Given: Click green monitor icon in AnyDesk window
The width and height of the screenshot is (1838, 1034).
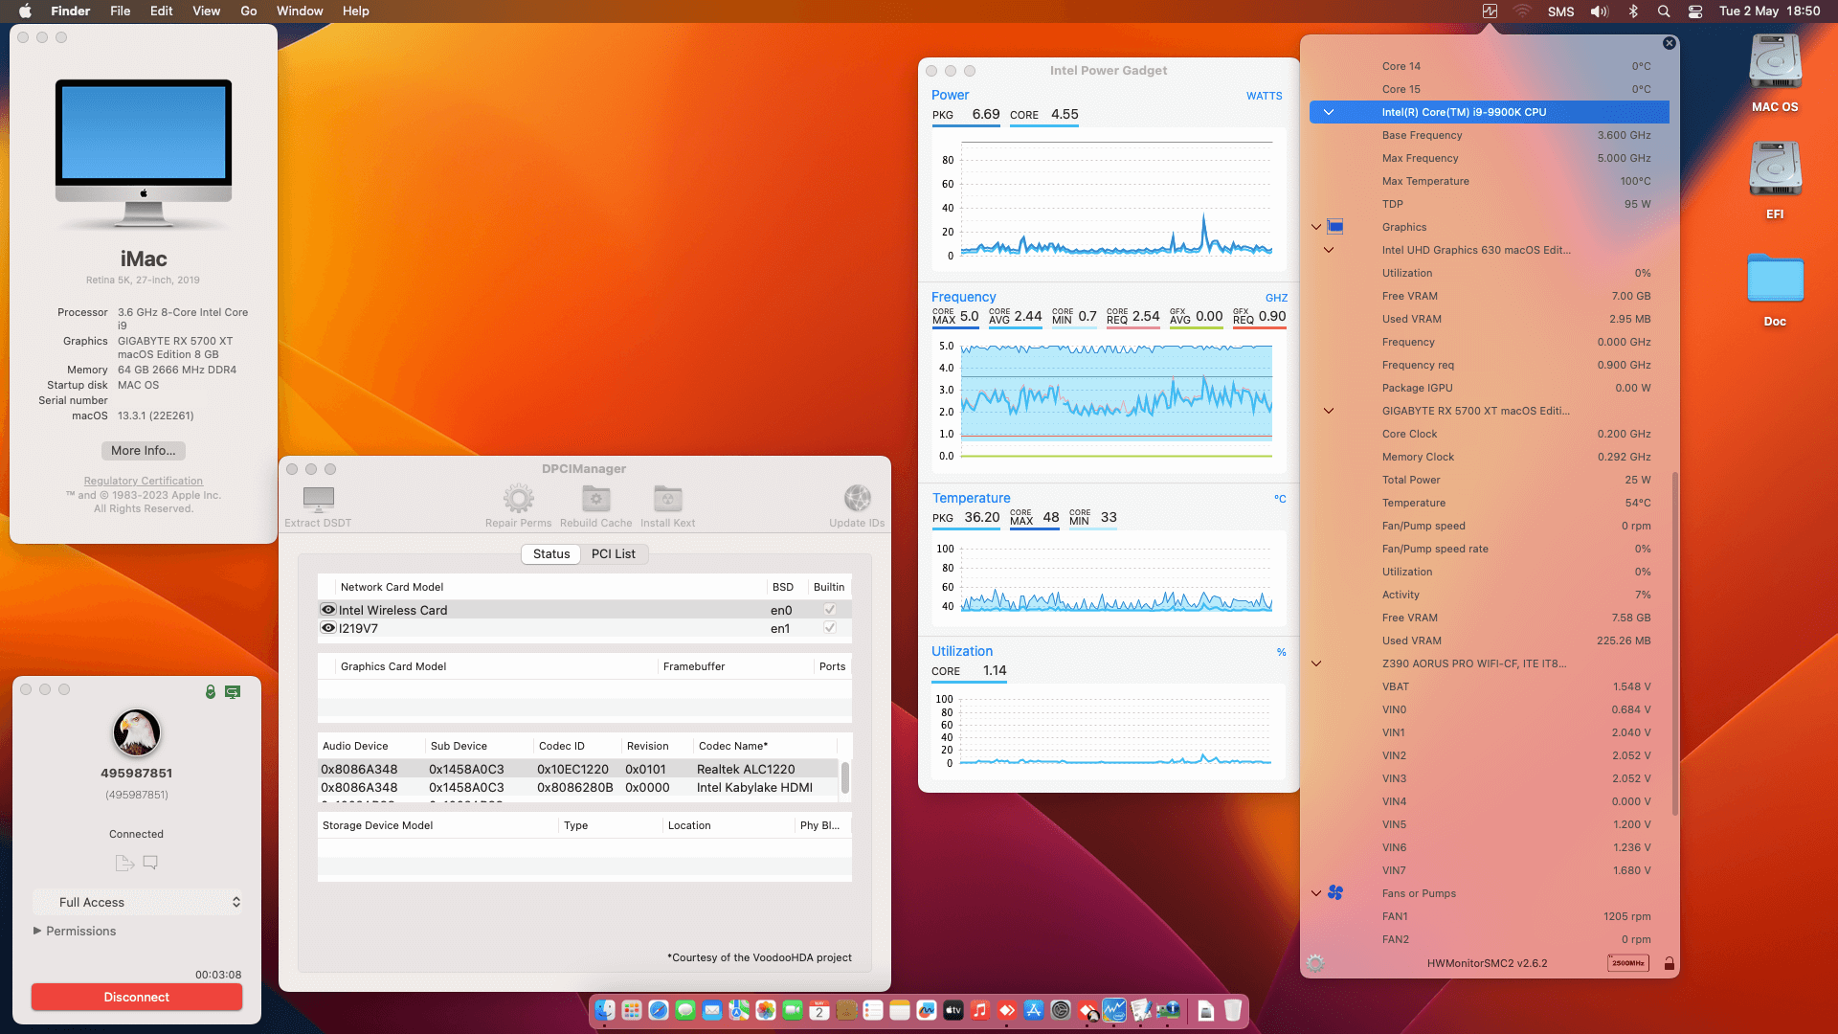Looking at the screenshot, I should [233, 691].
